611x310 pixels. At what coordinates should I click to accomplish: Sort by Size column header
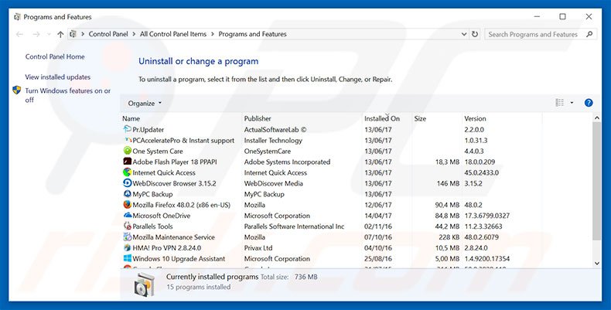(420, 118)
